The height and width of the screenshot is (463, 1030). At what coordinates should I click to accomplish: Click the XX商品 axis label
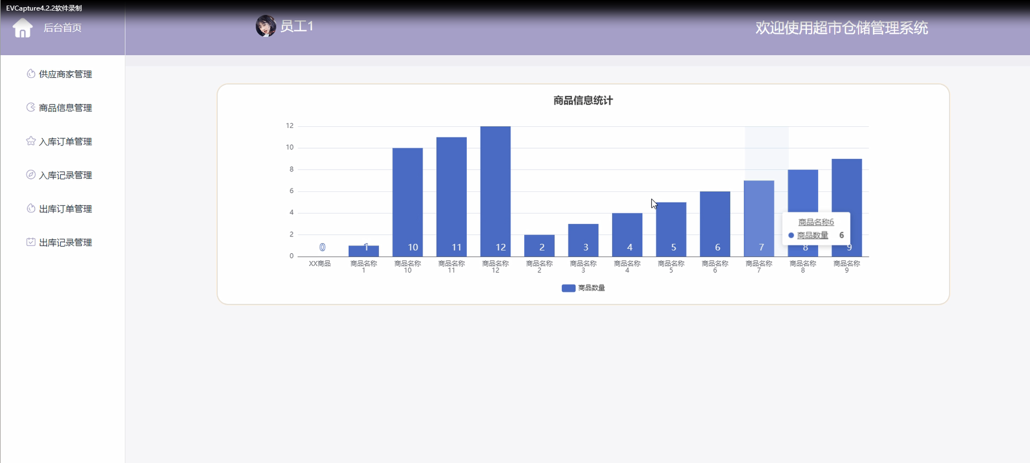coord(320,264)
